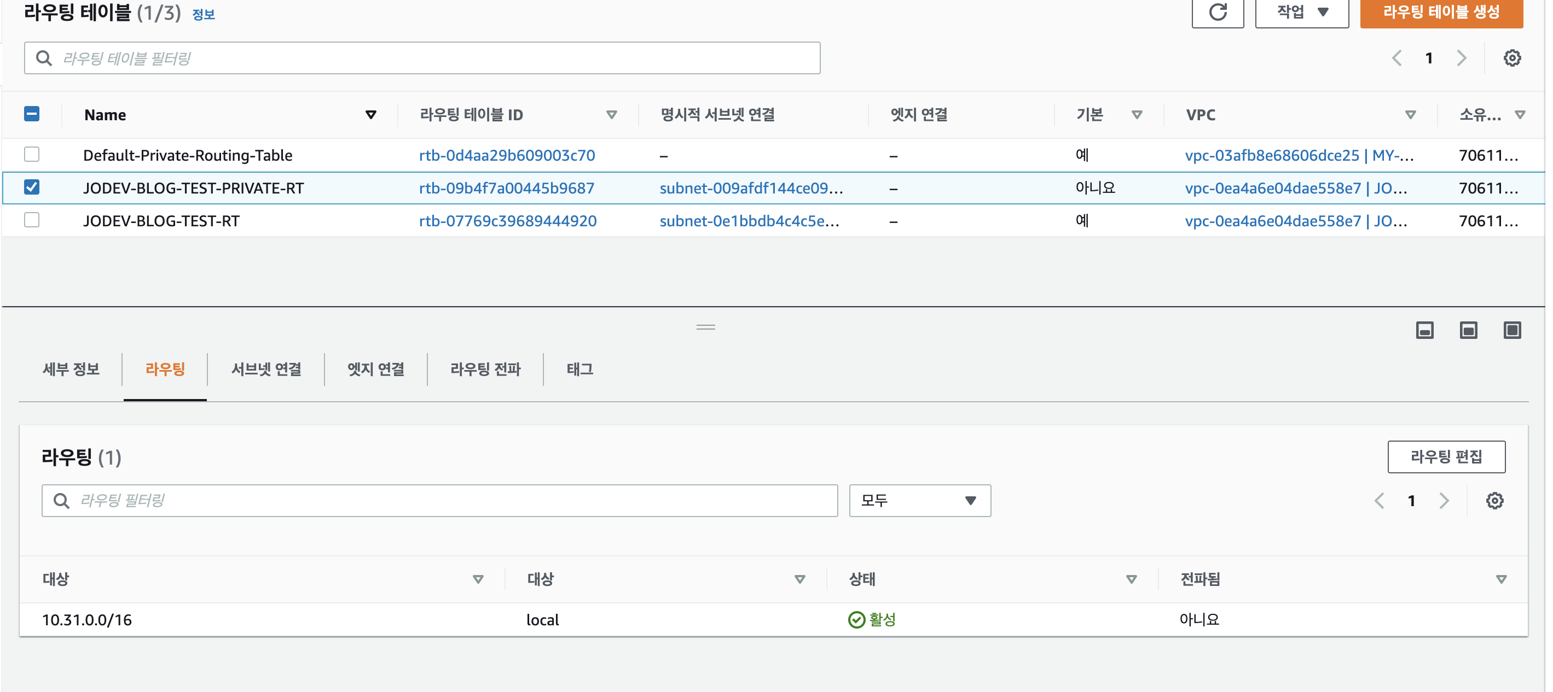
Task: Sort by Name column arrow
Action: (x=371, y=115)
